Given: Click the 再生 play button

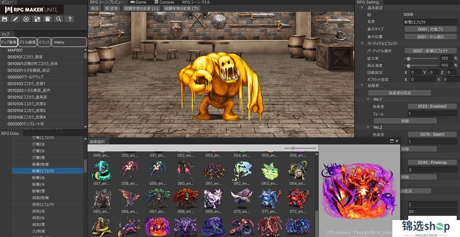Looking at the screenshot, I should (95, 8).
